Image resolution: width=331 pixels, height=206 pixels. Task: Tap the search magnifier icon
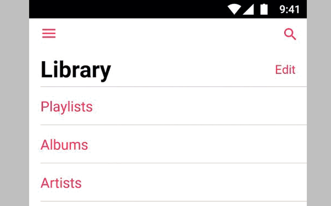[x=290, y=34]
